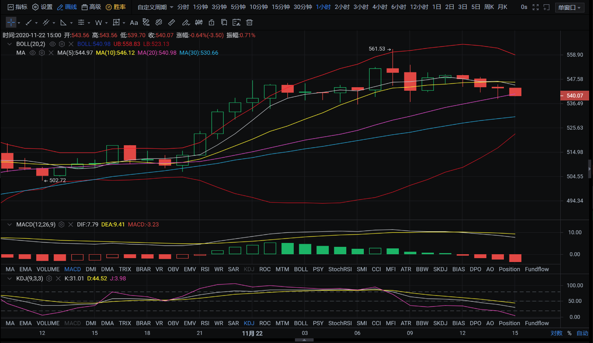Toggle BOLL indicator visibility eye
The height and width of the screenshot is (343, 593).
click(53, 44)
